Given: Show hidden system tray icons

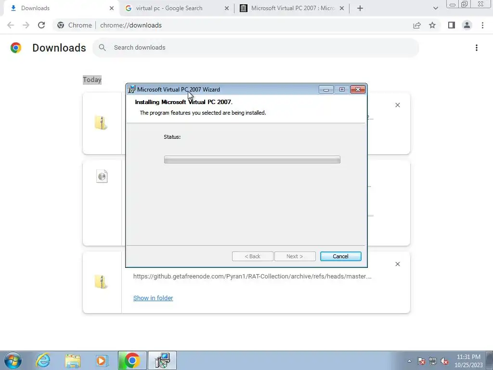Looking at the screenshot, I should coord(409,361).
